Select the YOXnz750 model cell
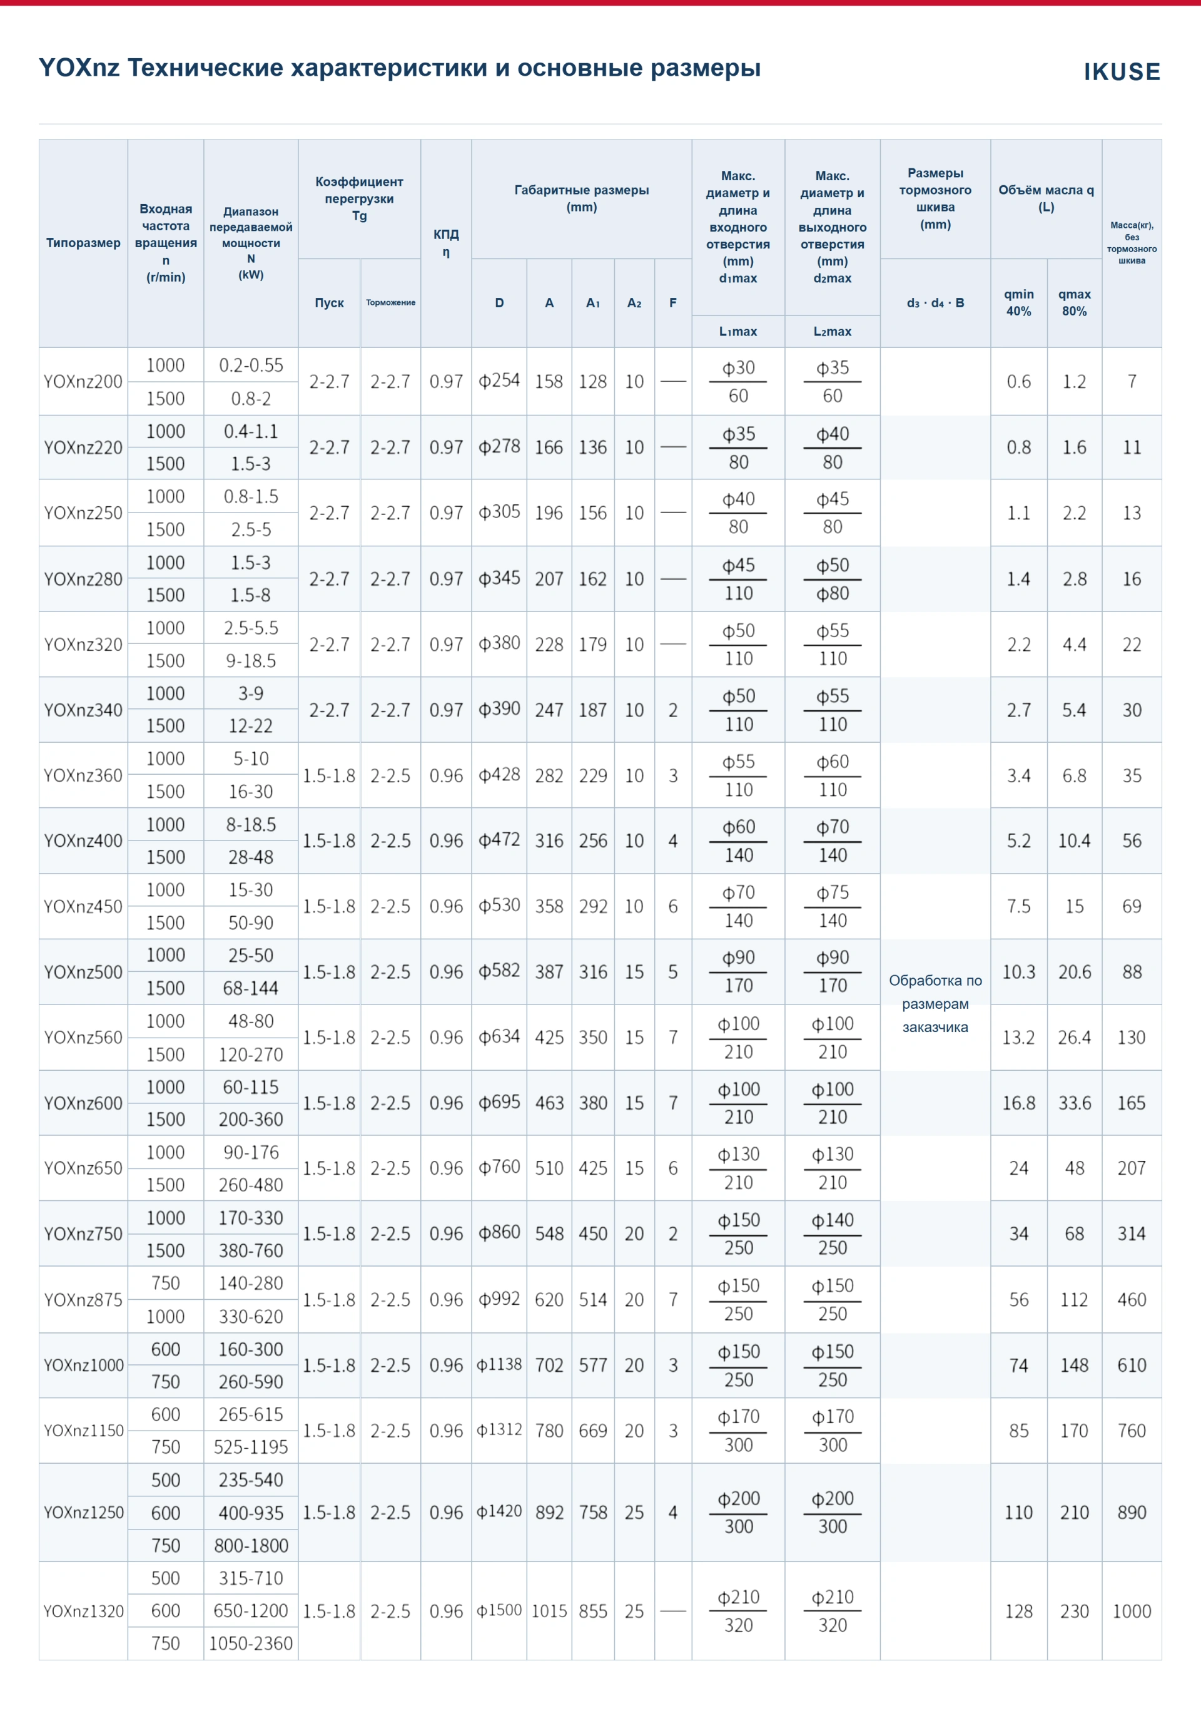Screen dimensions: 1201x1721 click(x=83, y=1233)
